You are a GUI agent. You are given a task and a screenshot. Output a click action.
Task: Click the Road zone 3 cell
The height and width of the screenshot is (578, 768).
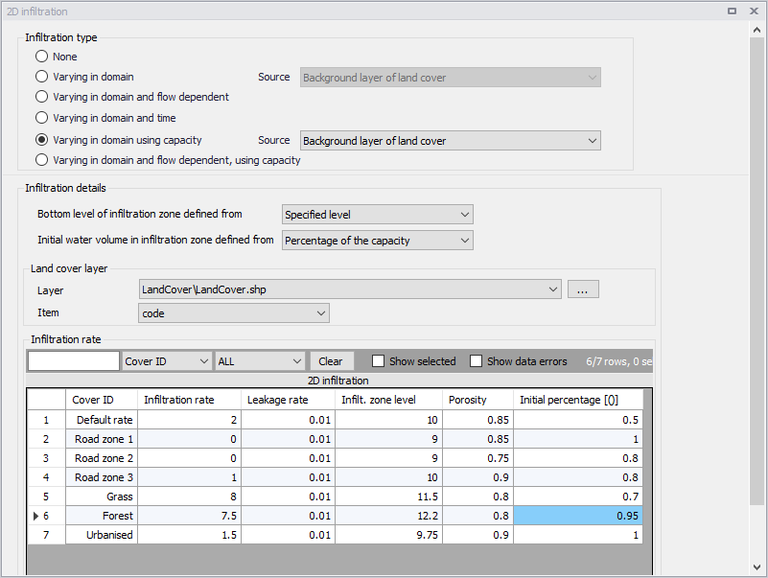click(x=102, y=477)
